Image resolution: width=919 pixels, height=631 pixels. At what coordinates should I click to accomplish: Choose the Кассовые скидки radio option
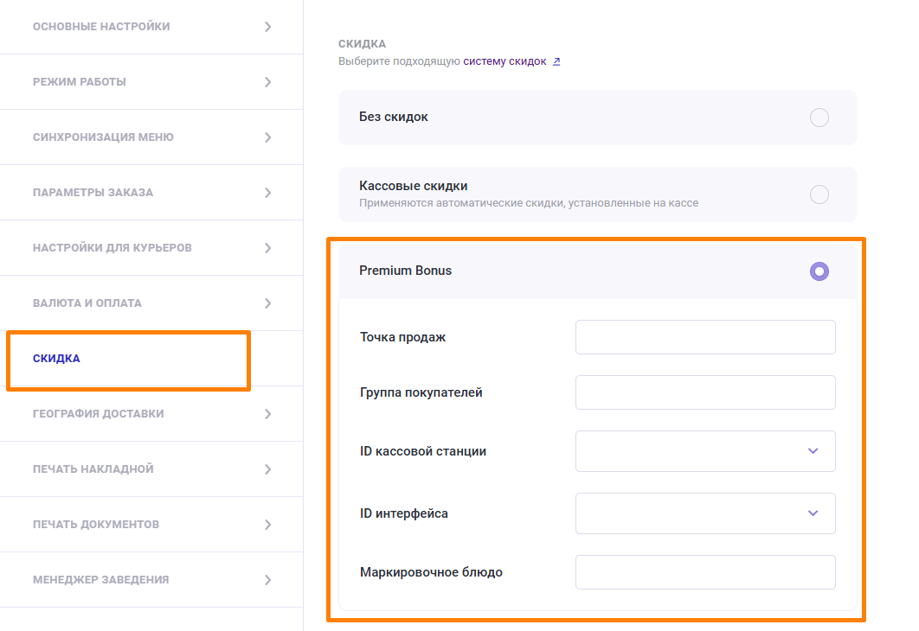coord(819,194)
